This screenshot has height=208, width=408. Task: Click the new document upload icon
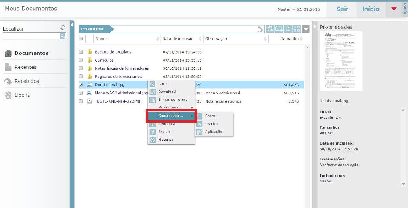pos(288,29)
